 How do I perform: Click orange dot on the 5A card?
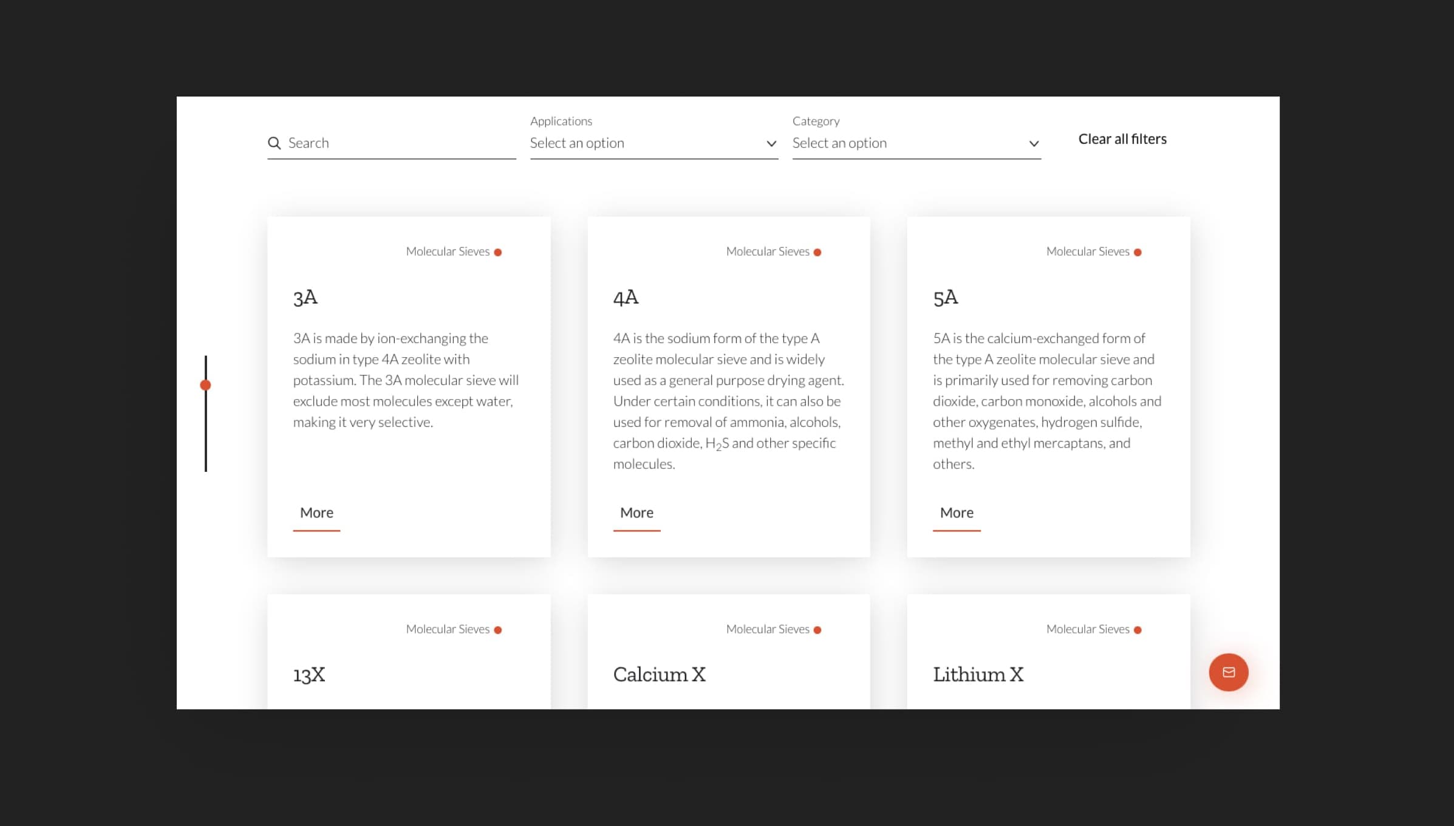point(1138,252)
